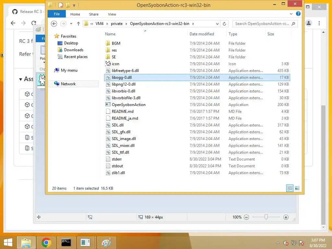Select the OpenSyobonAction application icon
This screenshot has height=249, width=332.
pyautogui.click(x=108, y=105)
